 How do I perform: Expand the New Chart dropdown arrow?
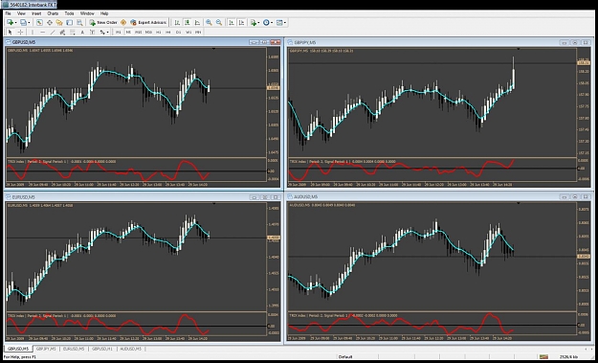15,23
